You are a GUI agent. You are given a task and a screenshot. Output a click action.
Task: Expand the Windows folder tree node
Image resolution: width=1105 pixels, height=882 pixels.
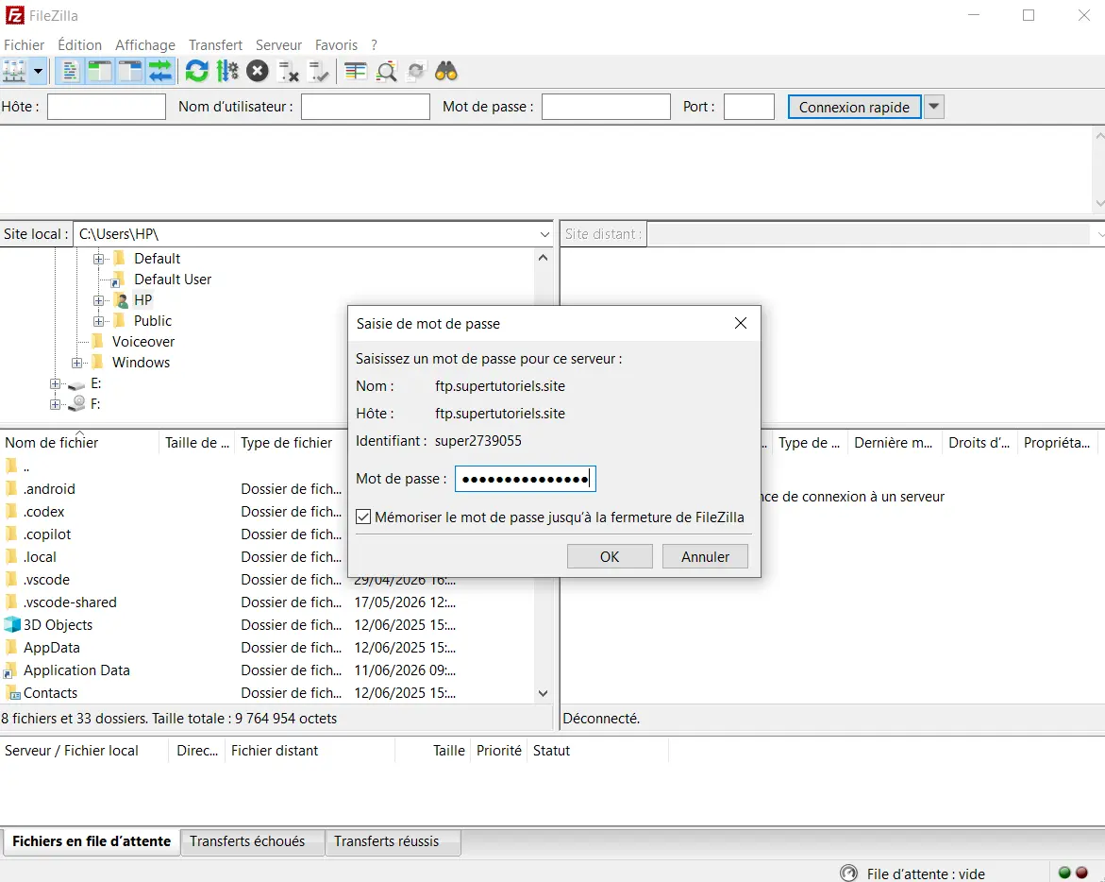pos(76,364)
